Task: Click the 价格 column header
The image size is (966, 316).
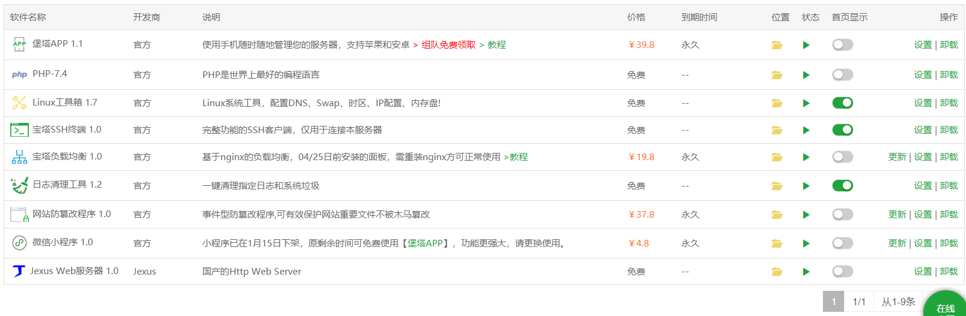Action: tap(636, 17)
